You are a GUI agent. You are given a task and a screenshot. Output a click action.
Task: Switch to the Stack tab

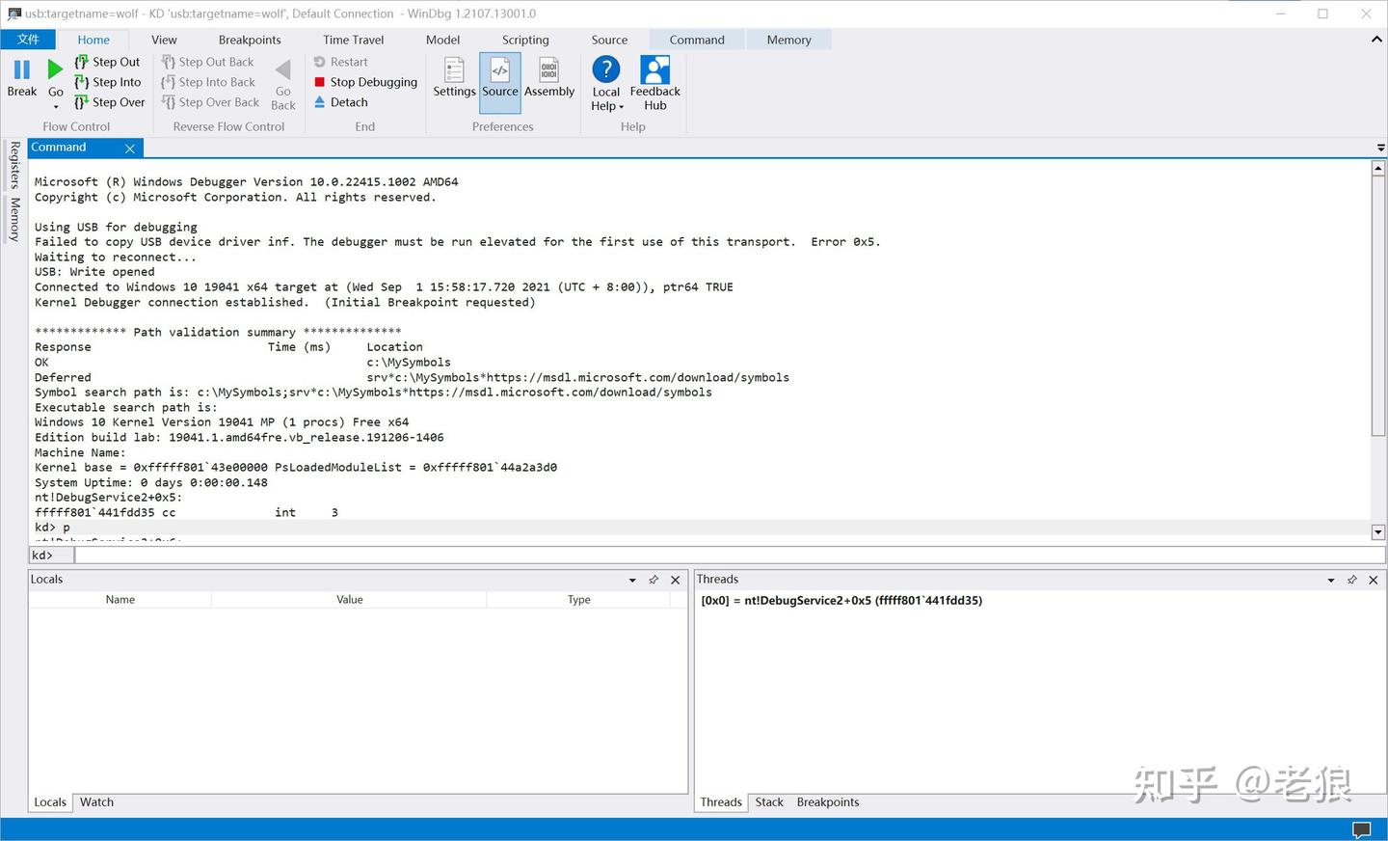[769, 802]
